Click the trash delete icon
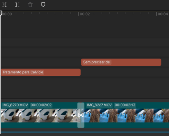Screen dimensions: 169x136 click(30, 5)
